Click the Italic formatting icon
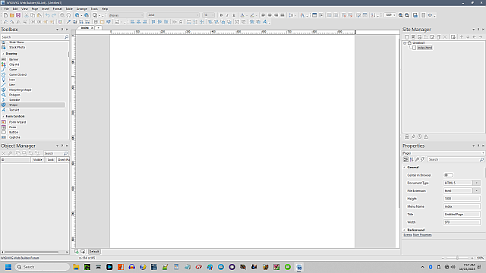This screenshot has height=273, width=486. [x=228, y=15]
